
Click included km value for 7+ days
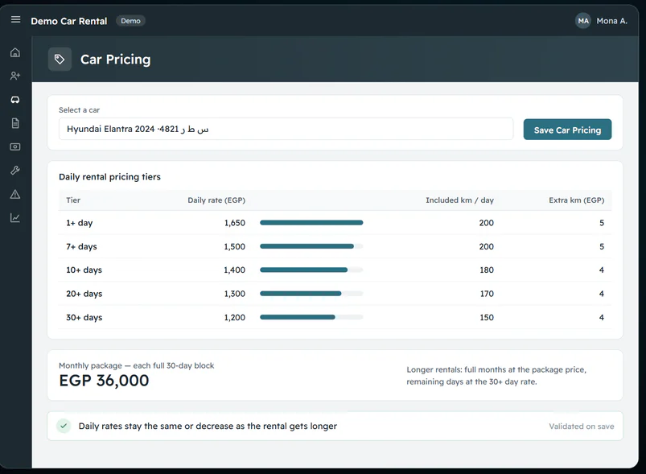tap(487, 246)
